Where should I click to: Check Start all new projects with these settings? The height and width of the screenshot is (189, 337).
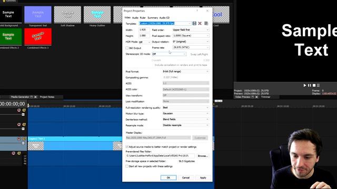pyautogui.click(x=127, y=166)
